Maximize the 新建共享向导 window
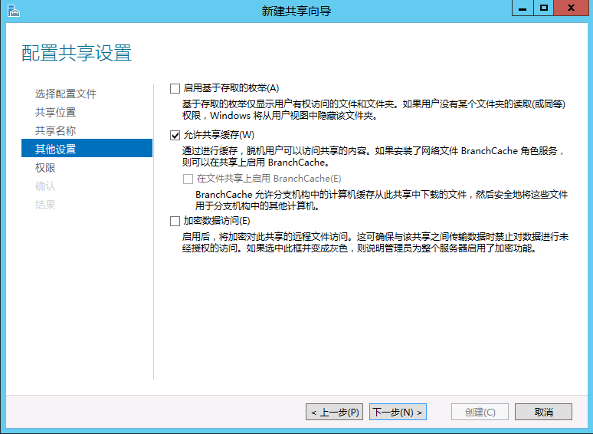Viewport: 593px width, 434px height. [x=545, y=8]
